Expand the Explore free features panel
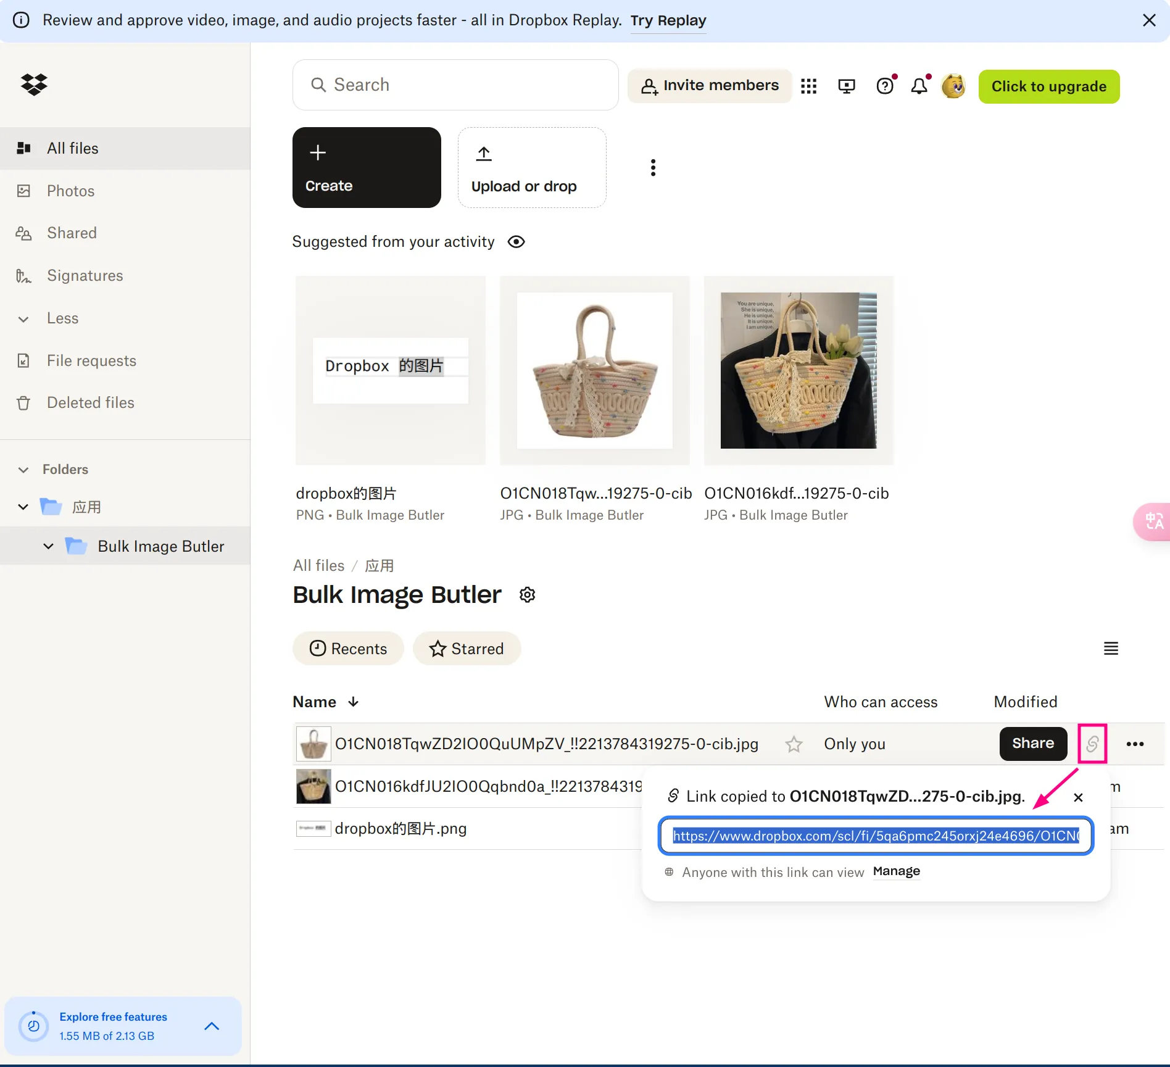 212,1026
